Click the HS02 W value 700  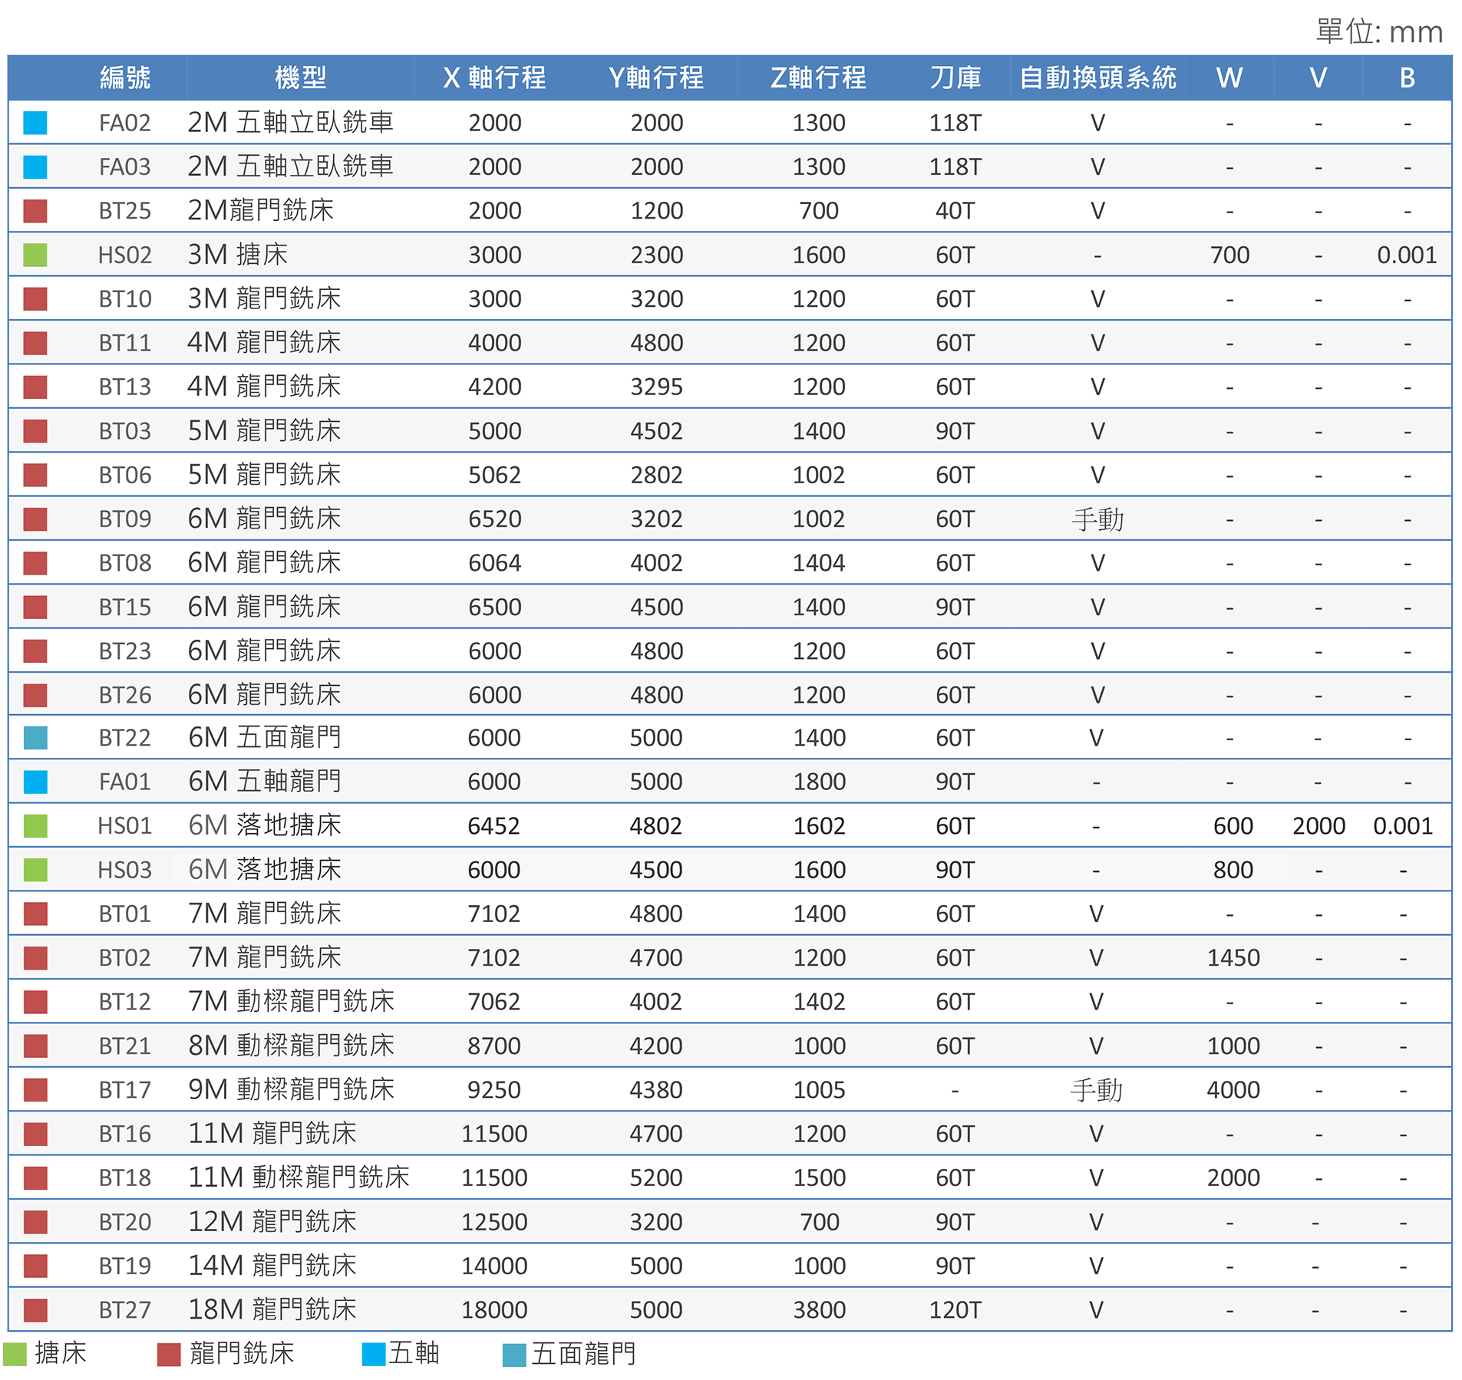pos(1229,255)
